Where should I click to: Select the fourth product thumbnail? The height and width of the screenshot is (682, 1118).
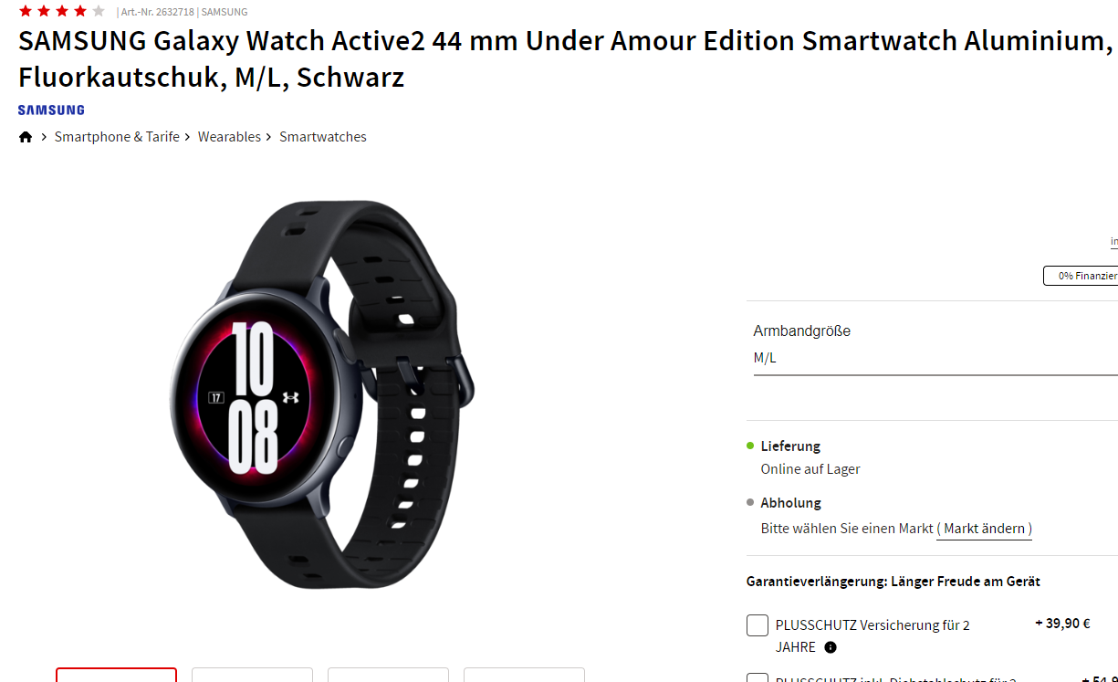524,675
